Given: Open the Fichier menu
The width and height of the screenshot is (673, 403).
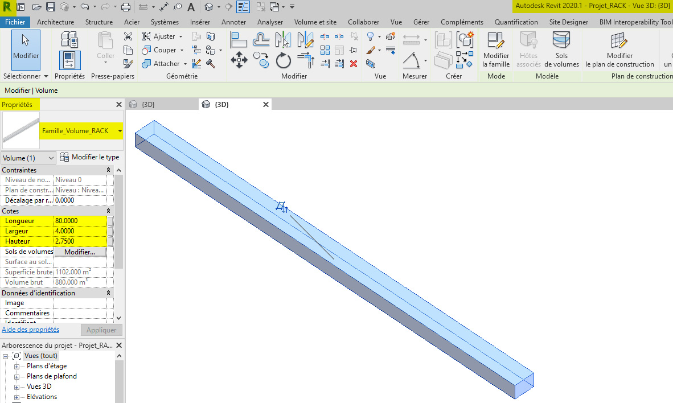Looking at the screenshot, I should click(x=15, y=22).
